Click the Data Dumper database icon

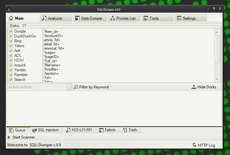[x=77, y=18]
